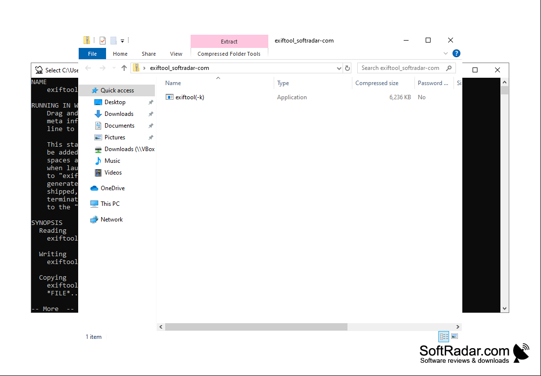
Task: Select the Compressed Folder Tools tab
Action: pos(229,54)
